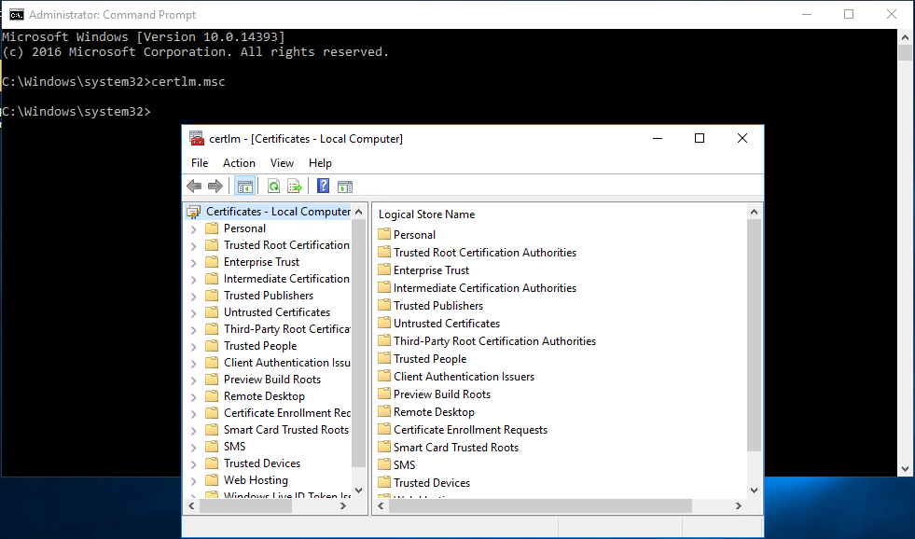Viewport: 915px width, 539px height.
Task: Toggle the Show/Hide Console Tree toolbar icon
Action: (245, 187)
